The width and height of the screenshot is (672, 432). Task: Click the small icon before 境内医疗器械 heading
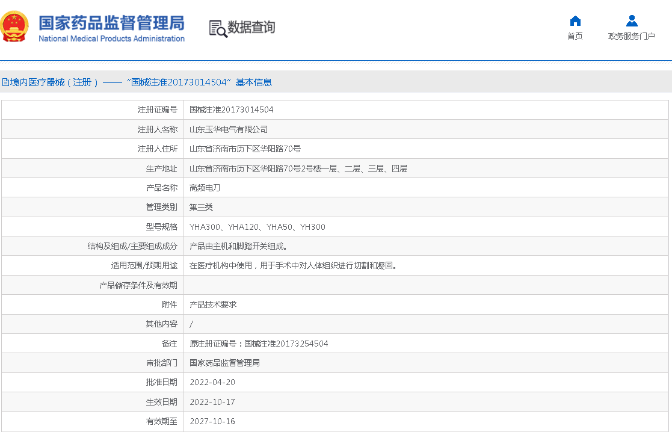pyautogui.click(x=4, y=82)
